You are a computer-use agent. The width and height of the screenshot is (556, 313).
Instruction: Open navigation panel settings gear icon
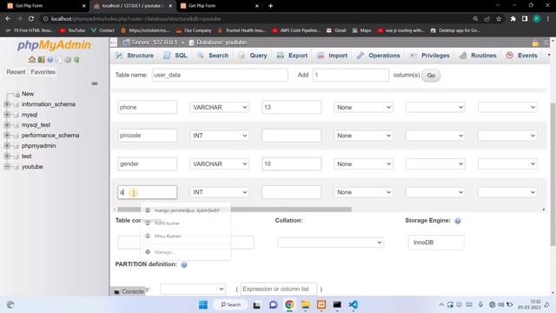(x=68, y=60)
